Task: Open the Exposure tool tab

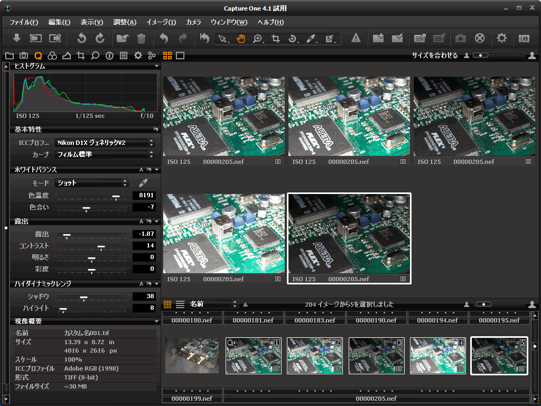Action: click(x=67, y=56)
